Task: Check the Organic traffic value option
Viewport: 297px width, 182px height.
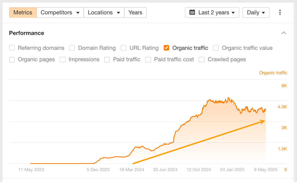Action: (216, 48)
